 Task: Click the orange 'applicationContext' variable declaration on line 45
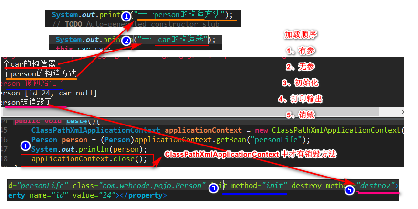point(203,130)
